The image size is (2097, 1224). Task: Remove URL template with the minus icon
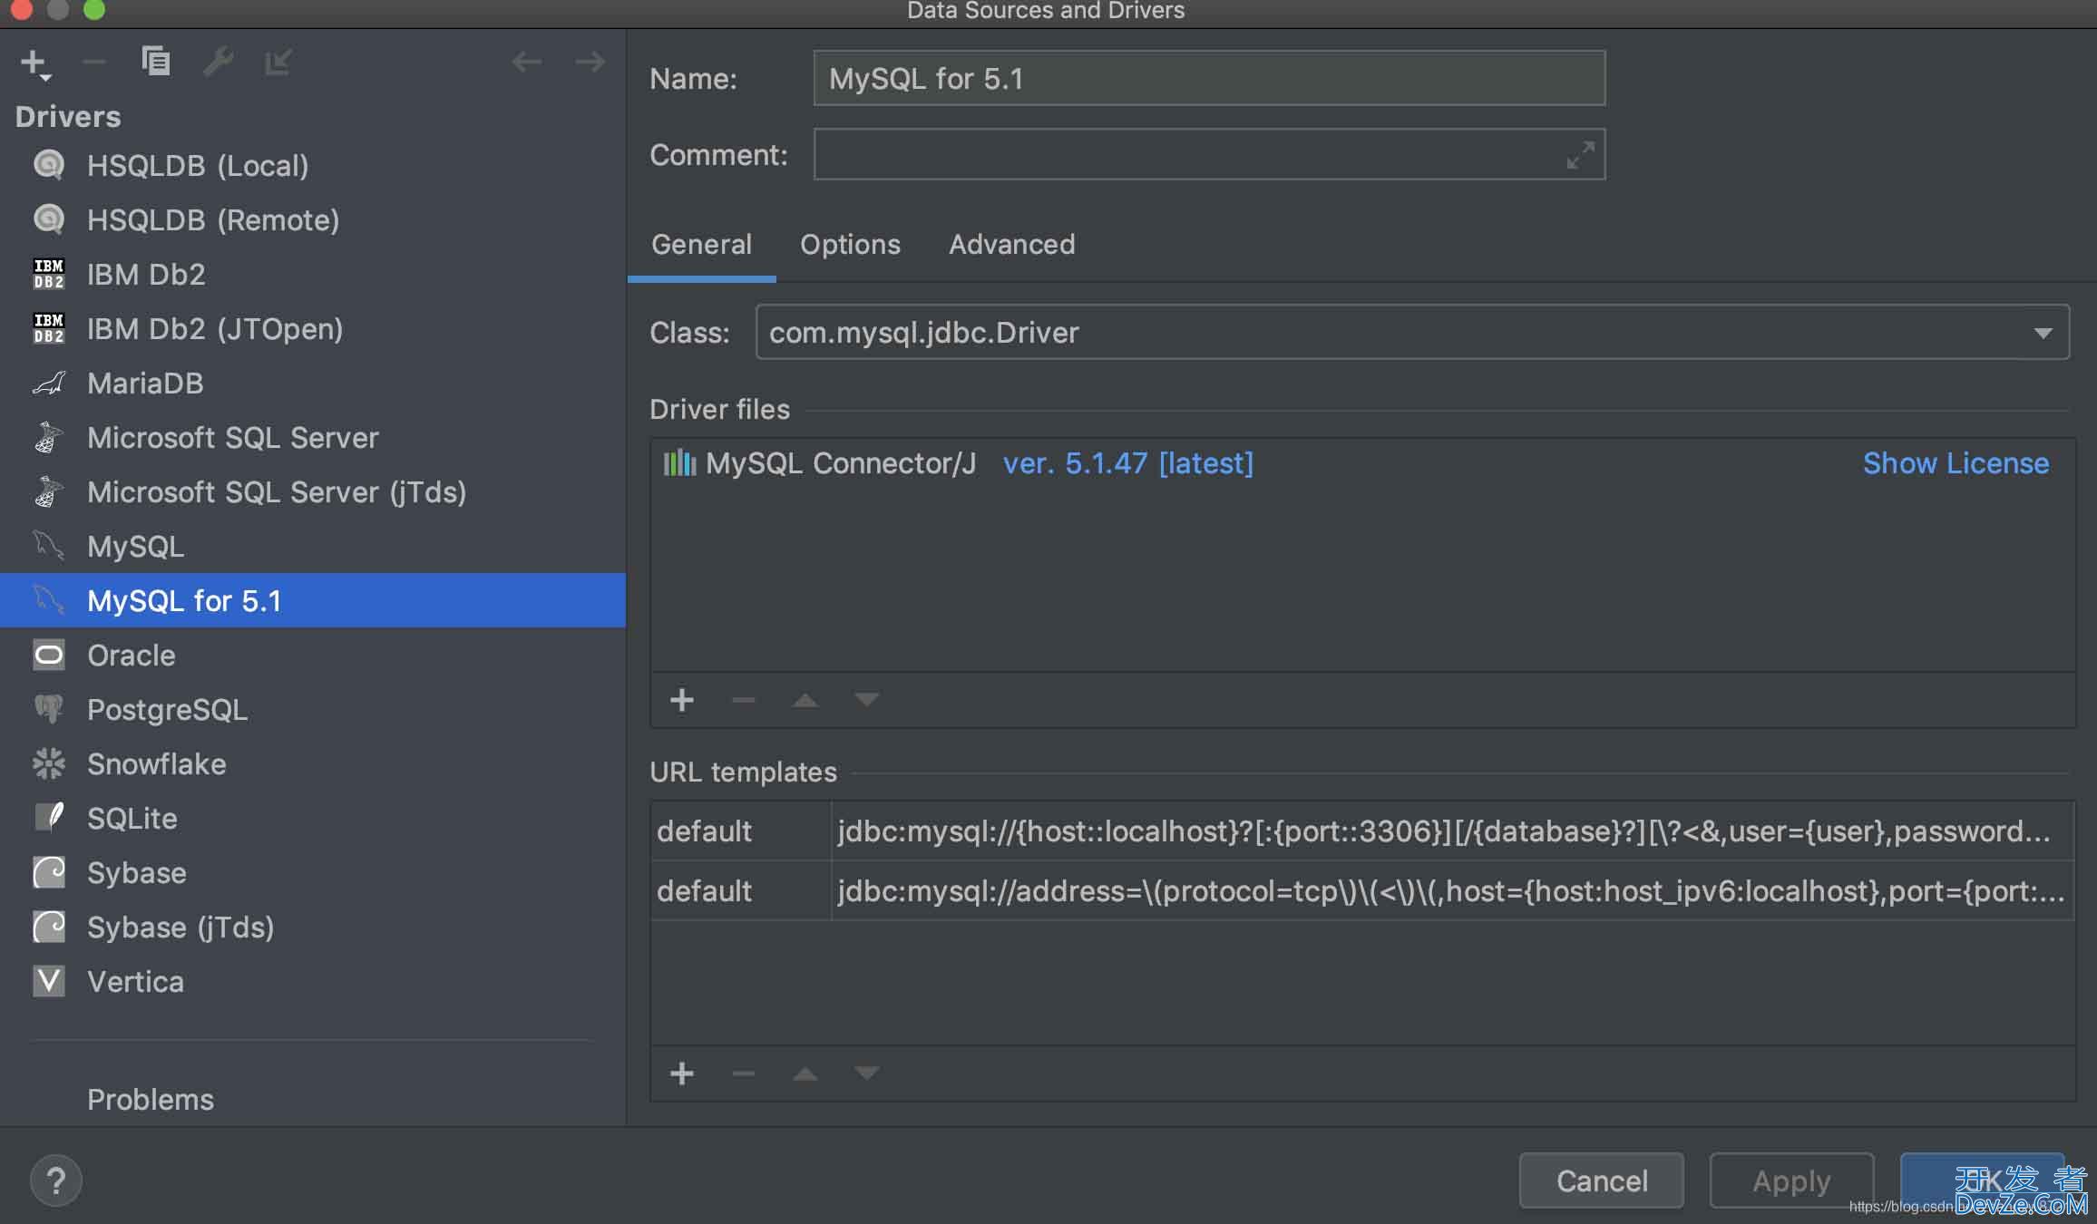point(744,1073)
